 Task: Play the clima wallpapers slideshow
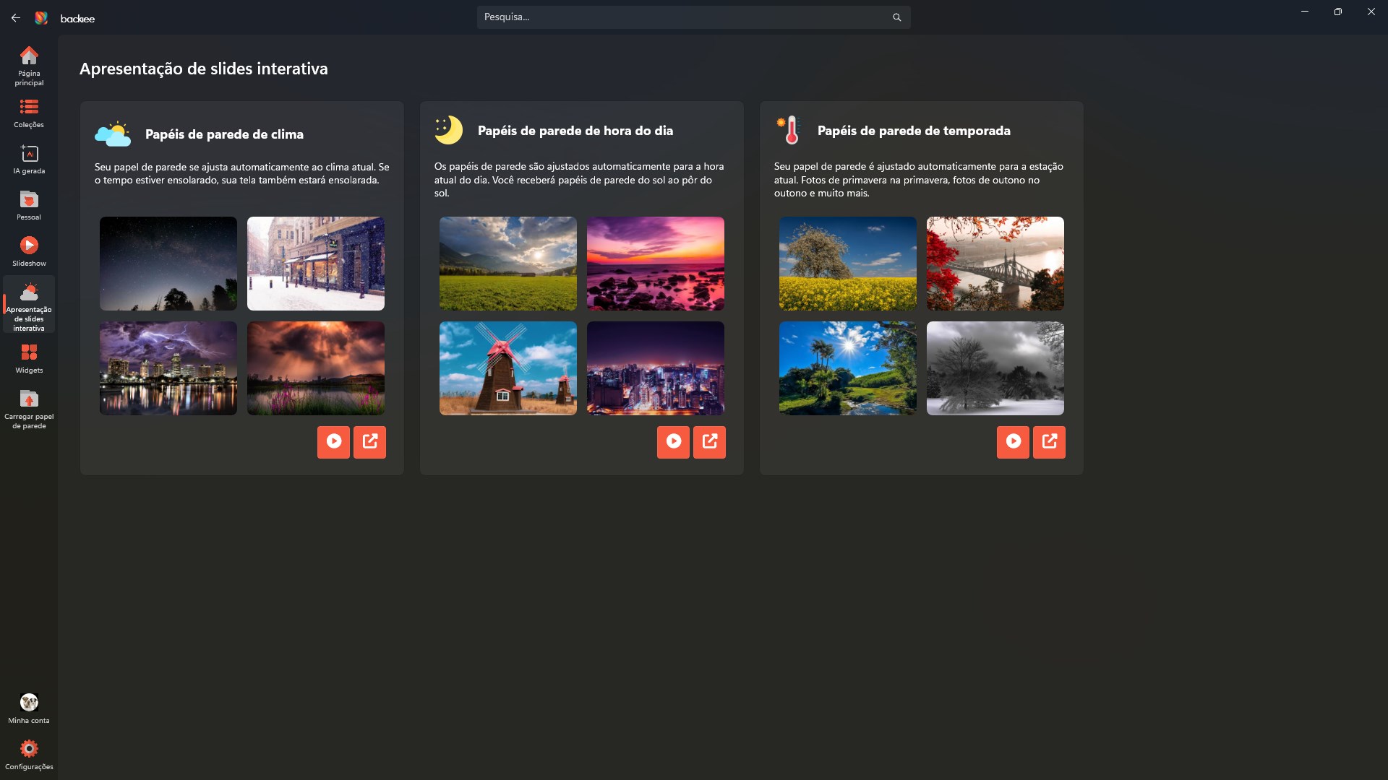click(333, 441)
